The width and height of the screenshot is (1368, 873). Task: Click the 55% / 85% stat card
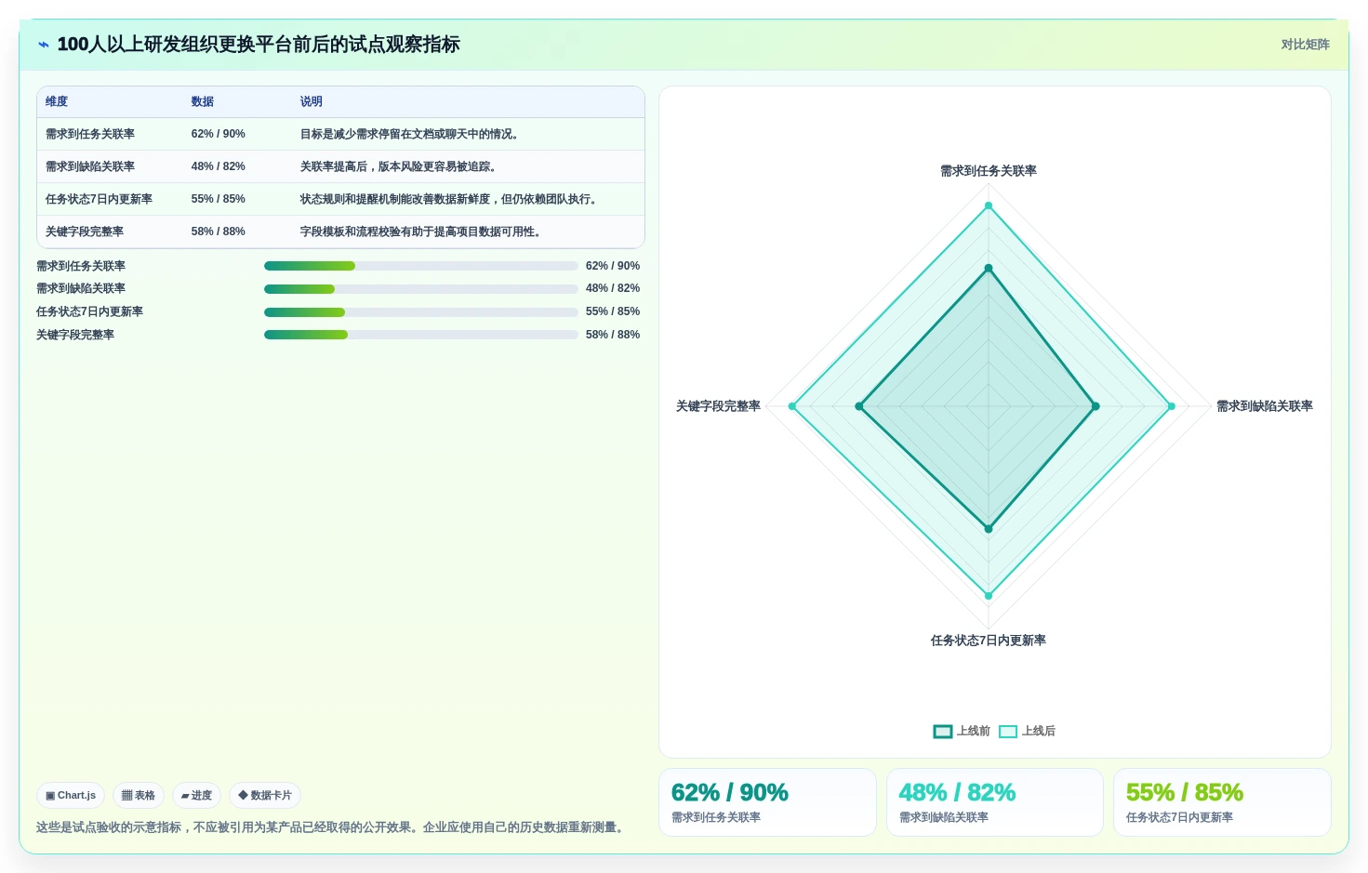point(1222,802)
